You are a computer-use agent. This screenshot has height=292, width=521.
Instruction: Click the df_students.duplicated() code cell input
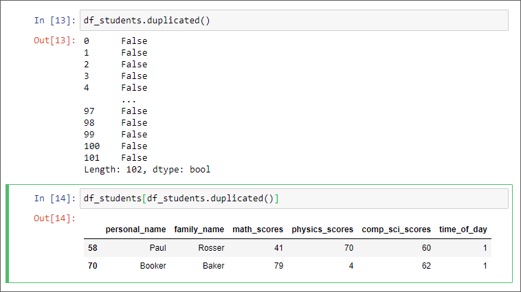click(293, 21)
